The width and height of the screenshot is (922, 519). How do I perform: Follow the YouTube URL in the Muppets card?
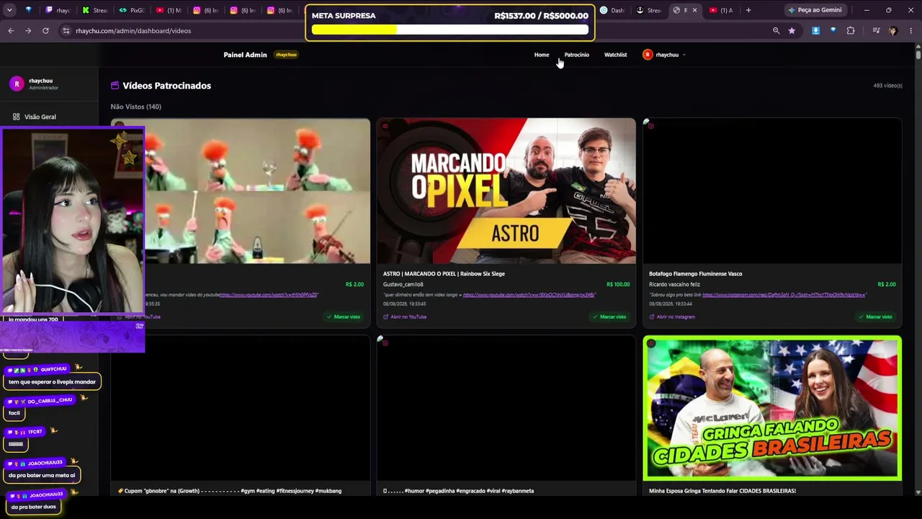(x=269, y=295)
